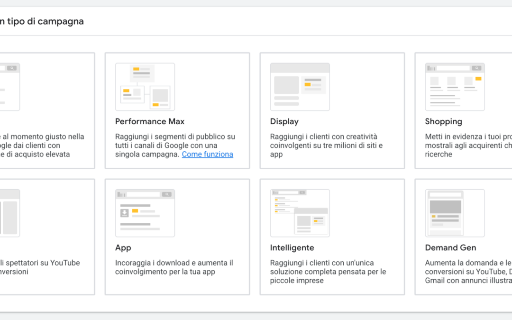
Task: Pick the Demand Gen campaign illustration
Action: pyautogui.click(x=455, y=213)
